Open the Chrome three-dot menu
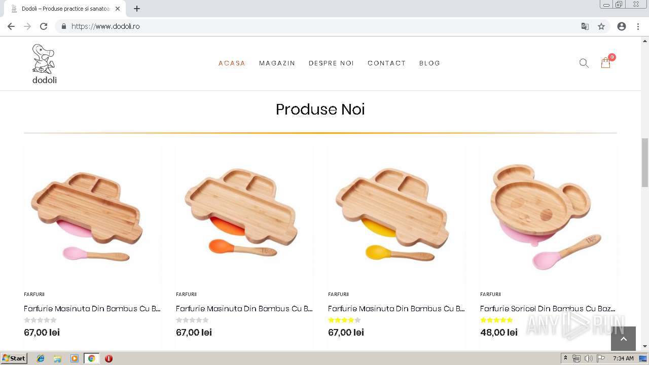 pyautogui.click(x=638, y=26)
